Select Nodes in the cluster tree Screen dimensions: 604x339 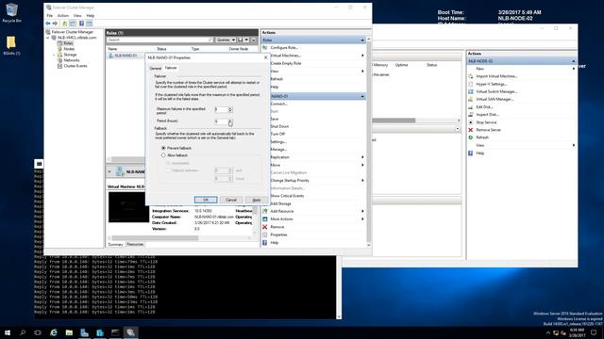(x=69, y=49)
